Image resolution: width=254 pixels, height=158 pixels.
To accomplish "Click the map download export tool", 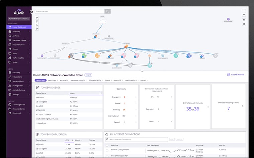I will (37, 25).
